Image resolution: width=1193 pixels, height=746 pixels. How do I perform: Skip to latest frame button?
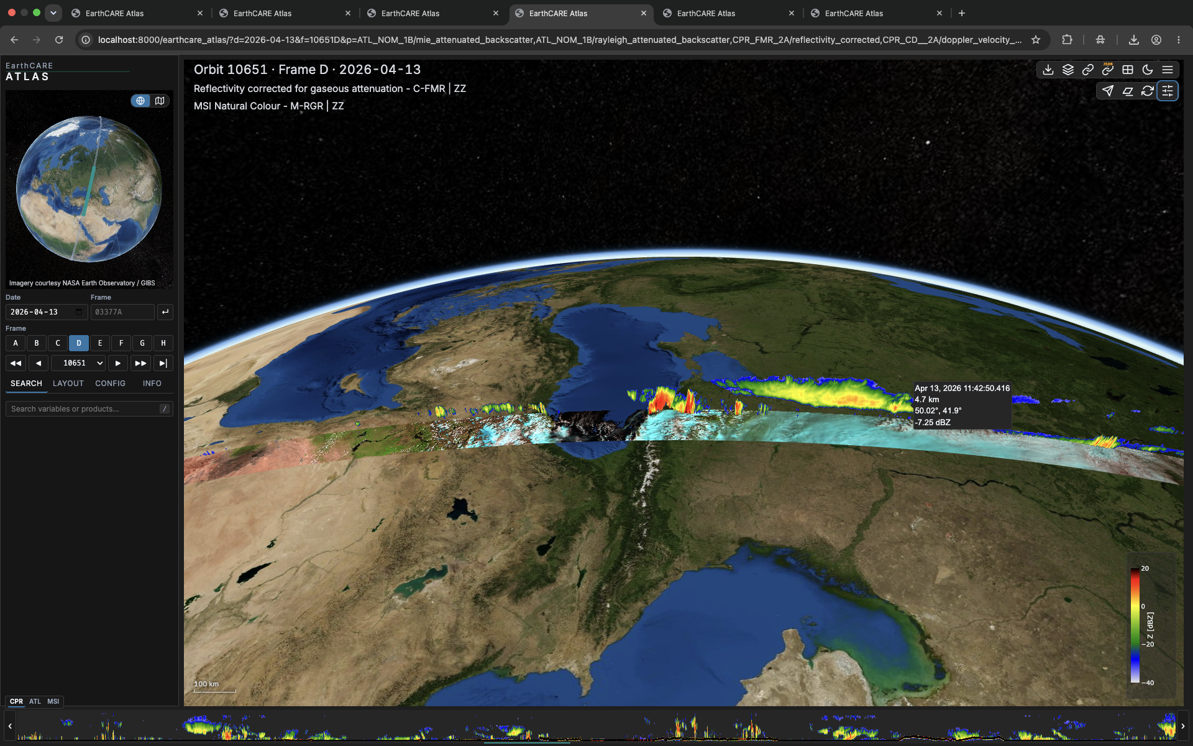tap(163, 363)
